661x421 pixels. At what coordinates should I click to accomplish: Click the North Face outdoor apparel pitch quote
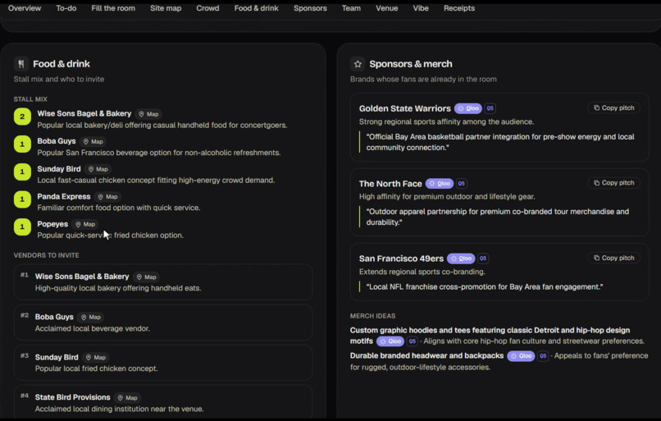click(498, 217)
